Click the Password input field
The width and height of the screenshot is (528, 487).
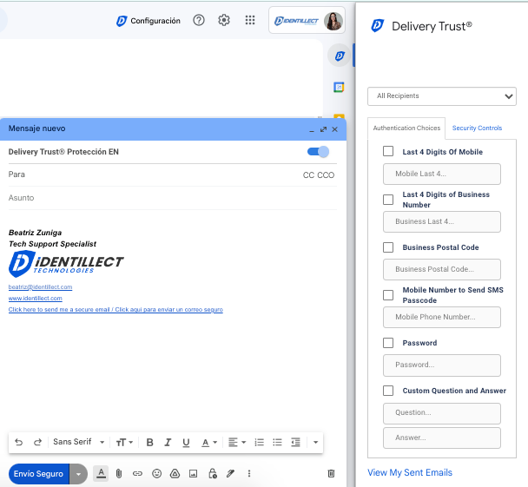click(442, 365)
